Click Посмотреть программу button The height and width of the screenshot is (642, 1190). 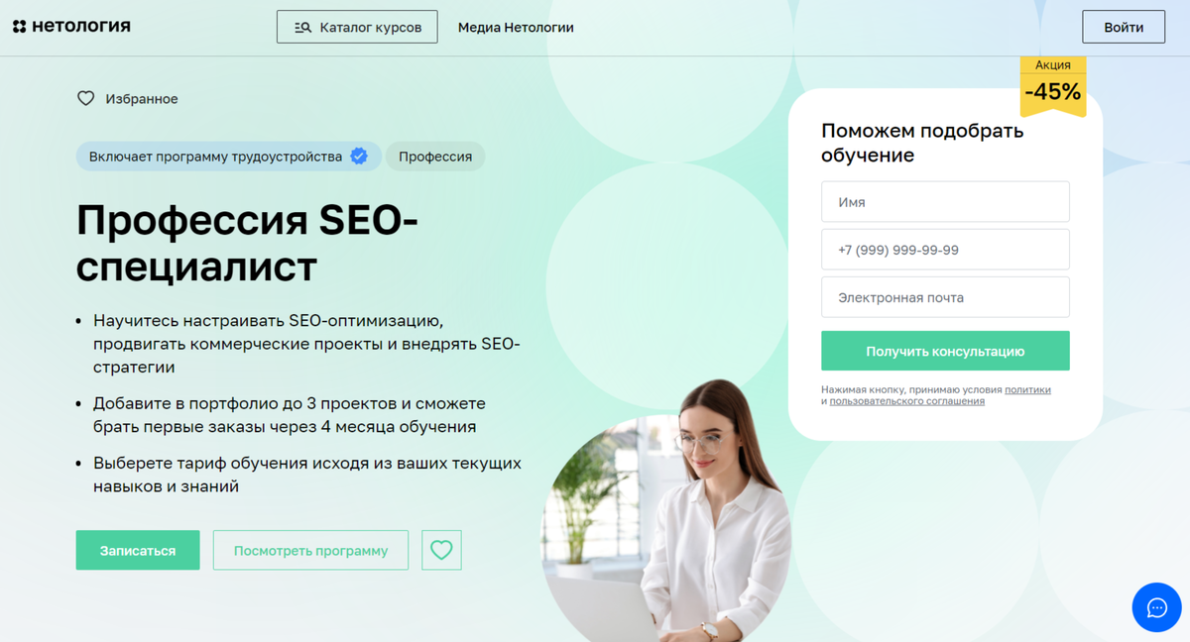tap(310, 550)
